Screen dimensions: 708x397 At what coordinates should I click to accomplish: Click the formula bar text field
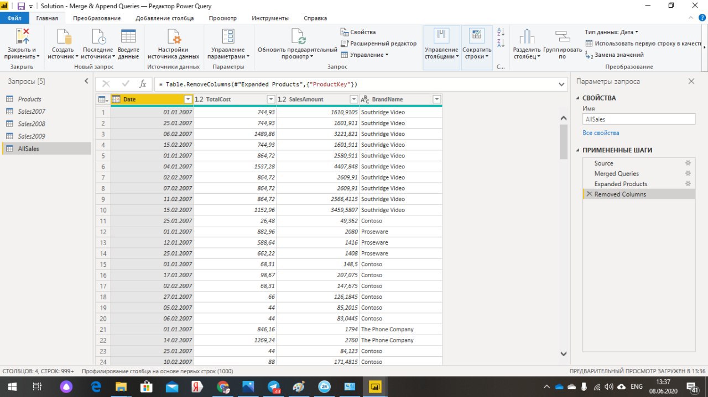[x=354, y=84]
